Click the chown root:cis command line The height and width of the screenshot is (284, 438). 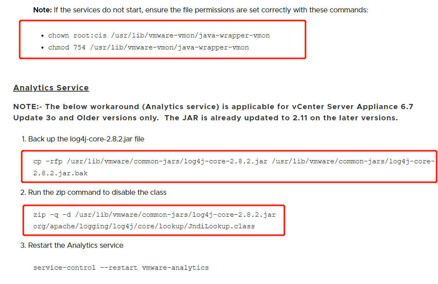point(159,35)
